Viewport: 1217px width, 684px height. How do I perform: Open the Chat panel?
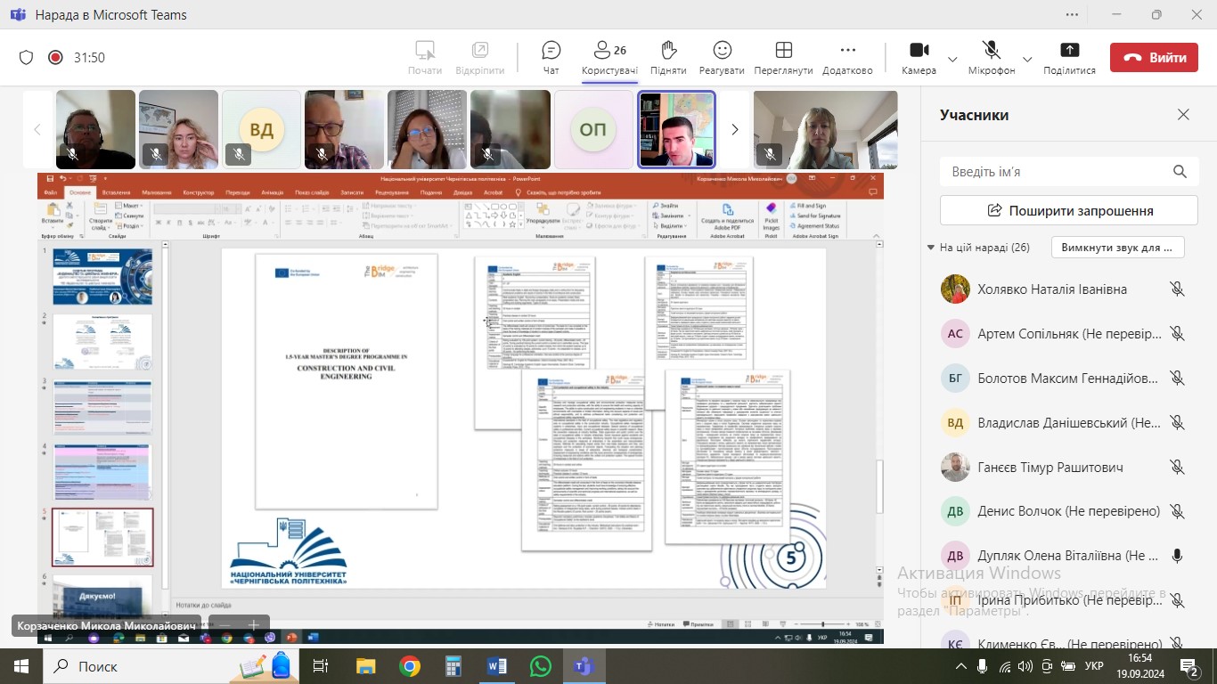point(551,57)
